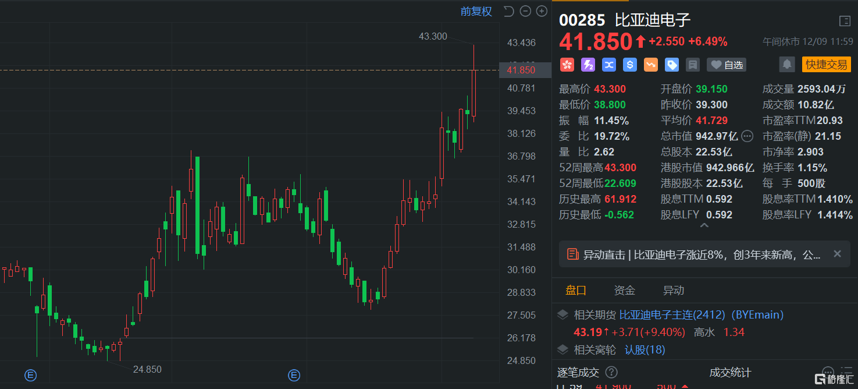Open the total market value info ellipsis

(747, 136)
